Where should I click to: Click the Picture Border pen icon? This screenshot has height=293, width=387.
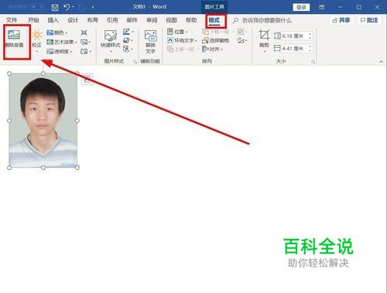(x=126, y=32)
